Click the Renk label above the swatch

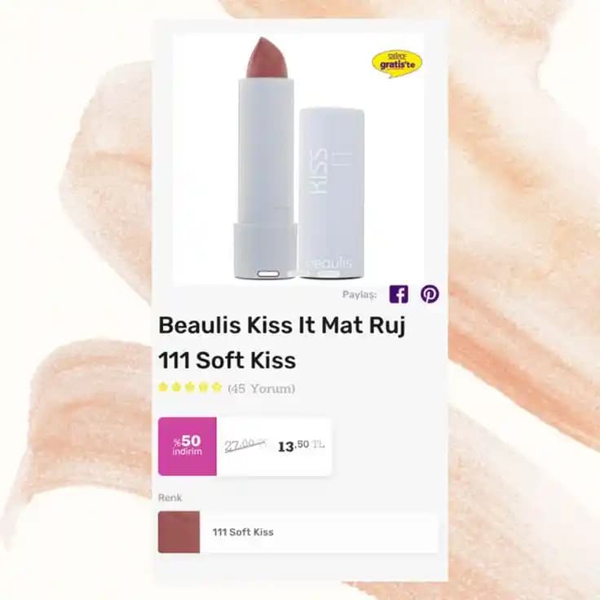(x=170, y=497)
